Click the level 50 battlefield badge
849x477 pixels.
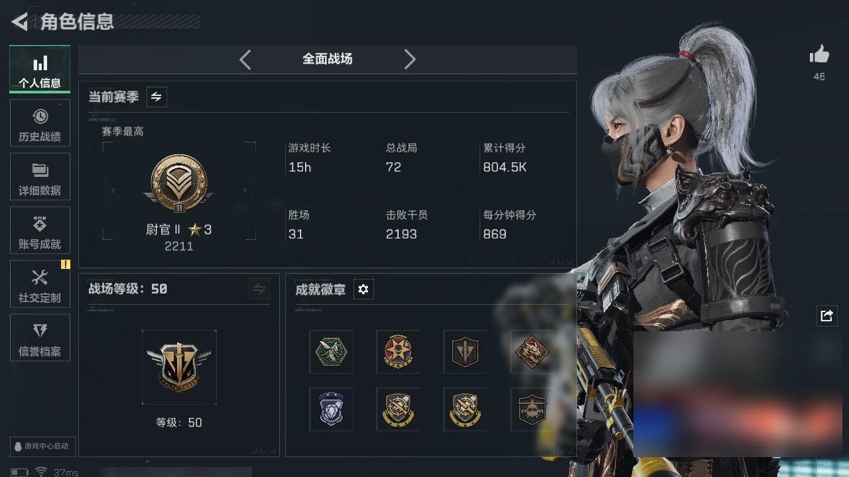click(x=179, y=368)
